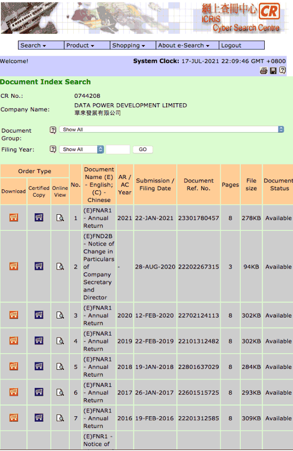
Task: Click document ref 22201312585
Action: point(198,418)
